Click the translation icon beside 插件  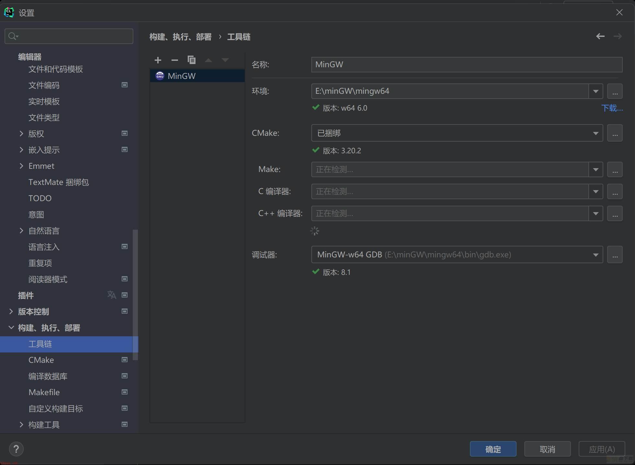pyautogui.click(x=112, y=295)
